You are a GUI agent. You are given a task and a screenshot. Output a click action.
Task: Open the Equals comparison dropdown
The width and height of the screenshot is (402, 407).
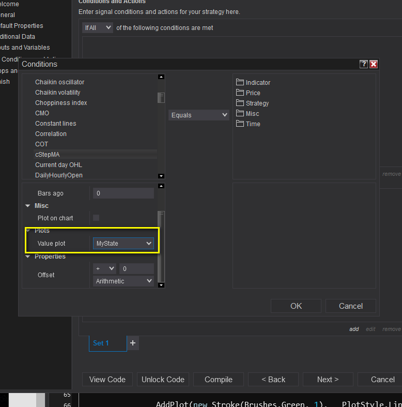[199, 115]
